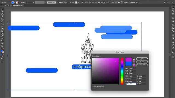Click the Swap Fill and Stroke arrow
The height and width of the screenshot is (98, 175).
click(x=3, y=49)
